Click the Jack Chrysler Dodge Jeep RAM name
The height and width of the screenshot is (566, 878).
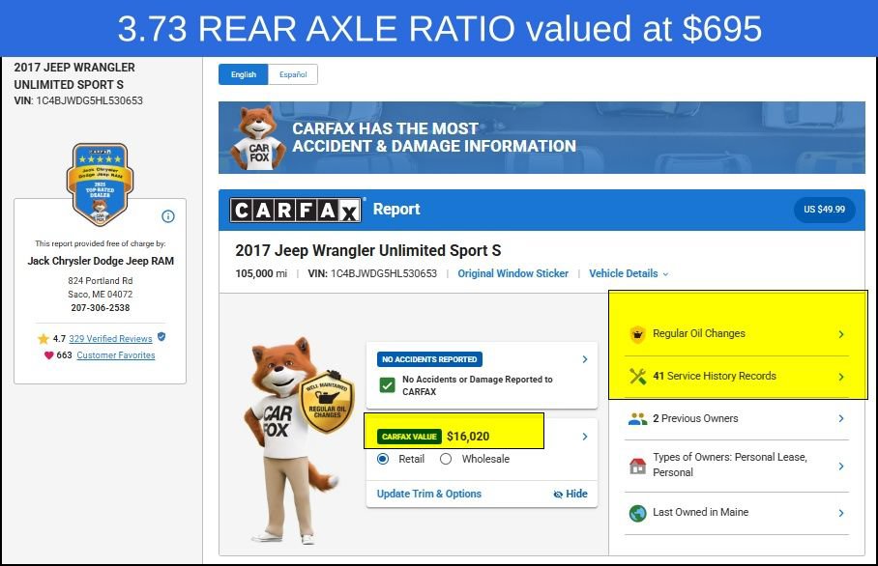[x=101, y=261]
